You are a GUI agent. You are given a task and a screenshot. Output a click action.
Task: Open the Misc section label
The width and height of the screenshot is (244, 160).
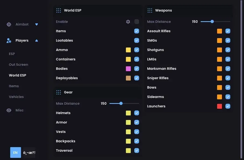pos(20,110)
